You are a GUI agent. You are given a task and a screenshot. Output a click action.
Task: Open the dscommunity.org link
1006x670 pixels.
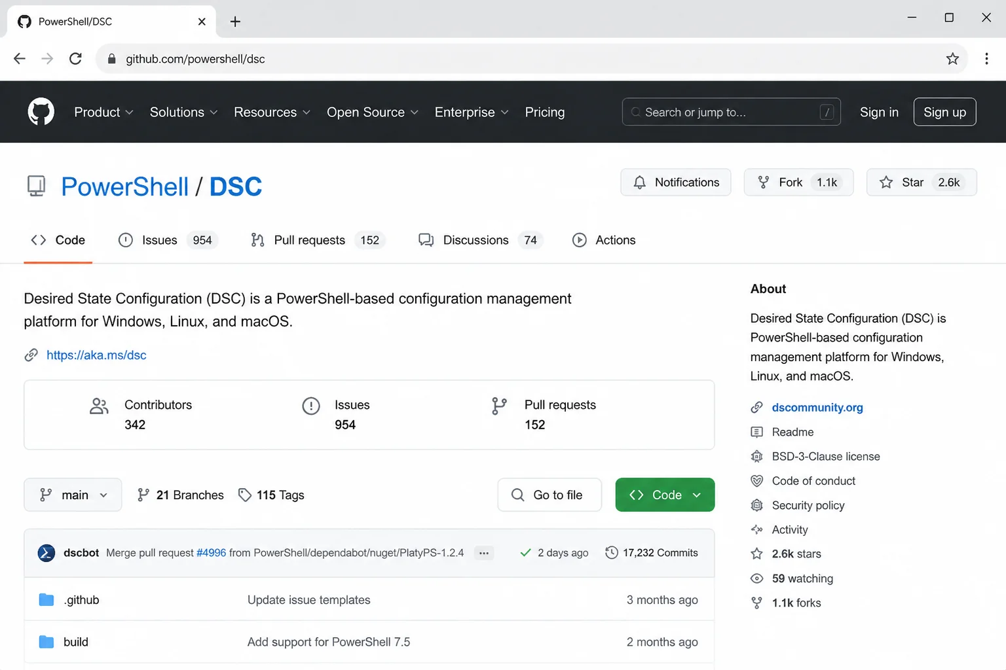(x=817, y=408)
